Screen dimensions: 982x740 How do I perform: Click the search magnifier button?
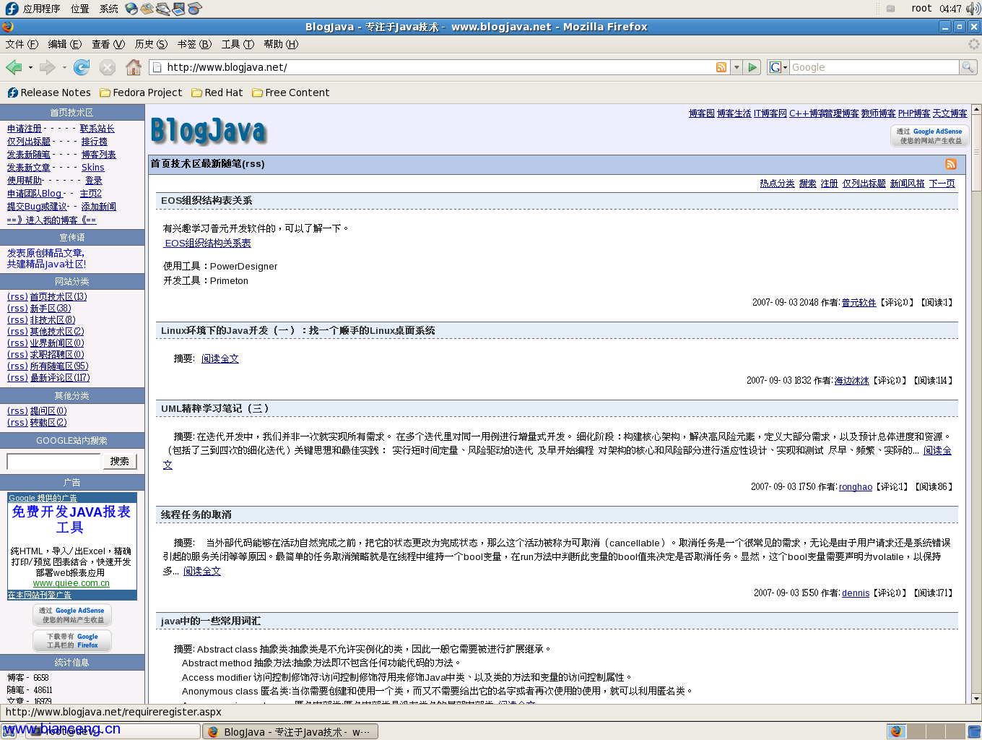[968, 67]
